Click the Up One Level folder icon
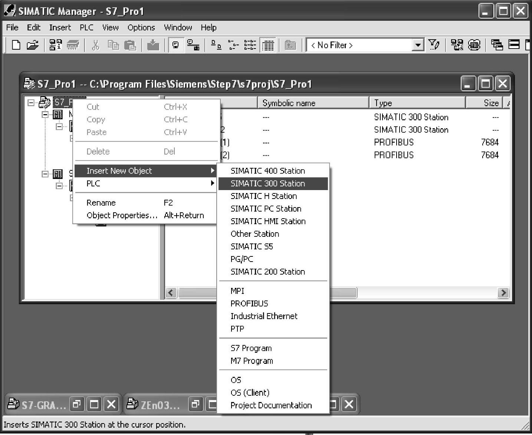 point(290,45)
